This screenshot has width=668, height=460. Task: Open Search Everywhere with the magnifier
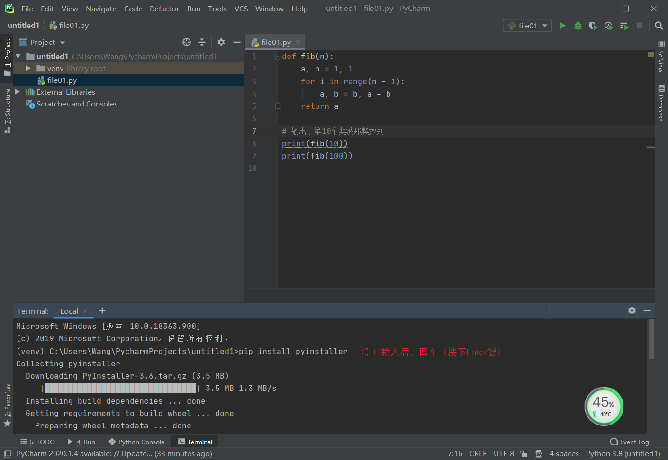[659, 26]
